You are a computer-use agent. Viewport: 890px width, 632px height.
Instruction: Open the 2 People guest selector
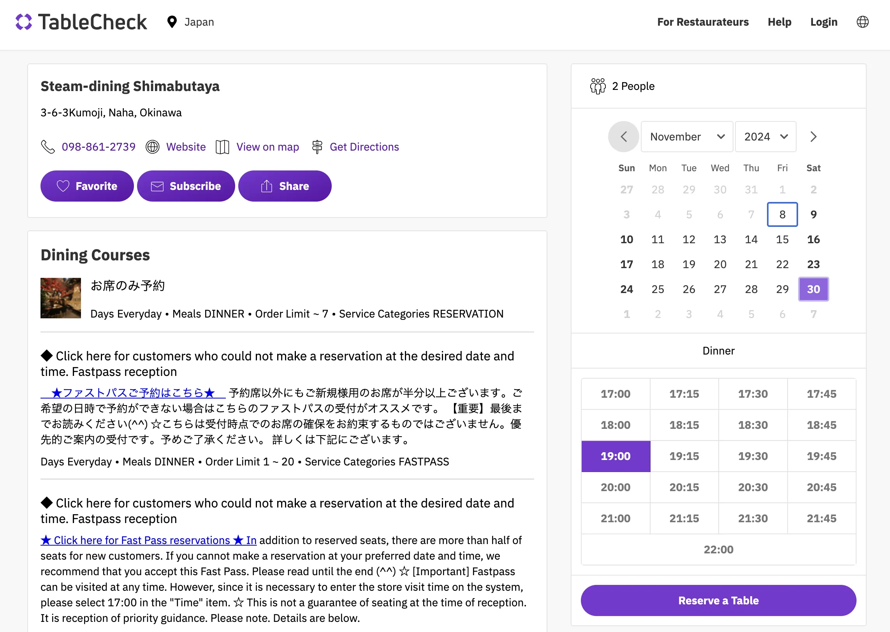pos(633,86)
